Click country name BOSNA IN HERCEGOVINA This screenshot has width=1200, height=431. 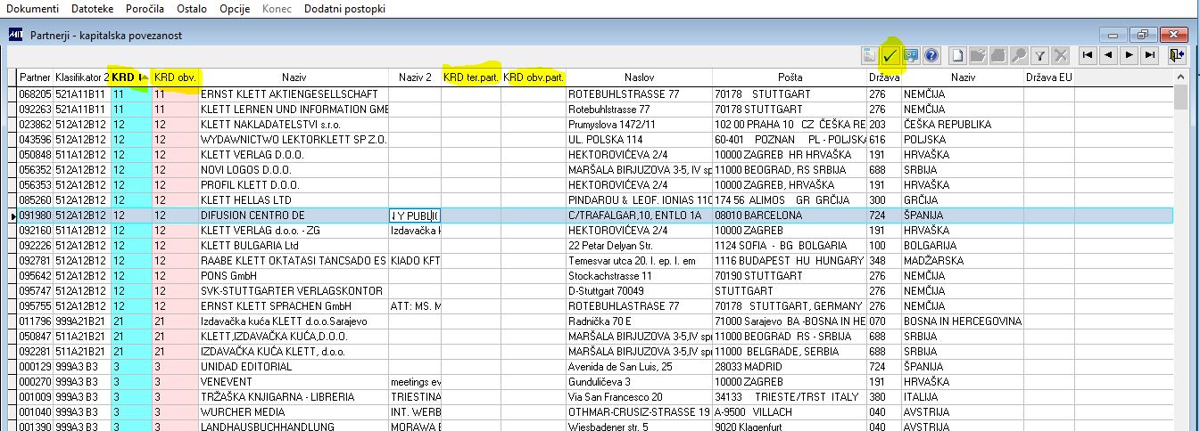pyautogui.click(x=962, y=321)
